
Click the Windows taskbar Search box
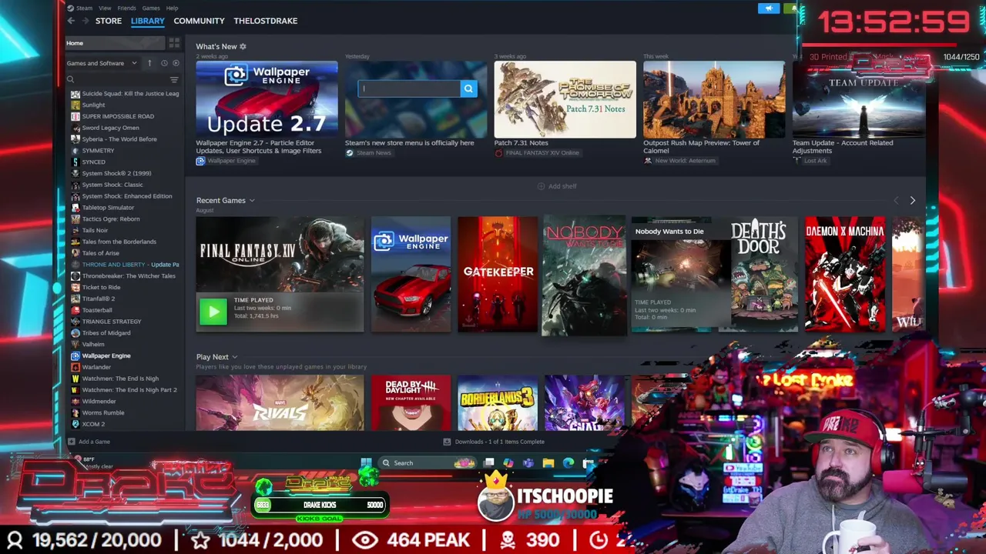428,463
